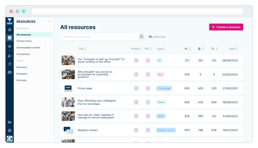This screenshot has height=148, width=258.
Task: Open the Home dashboard icon in sidebar
Action: coord(9,30)
